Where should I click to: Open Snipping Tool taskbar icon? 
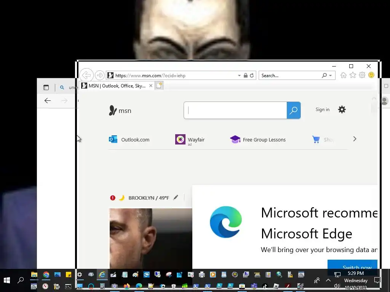click(169, 275)
